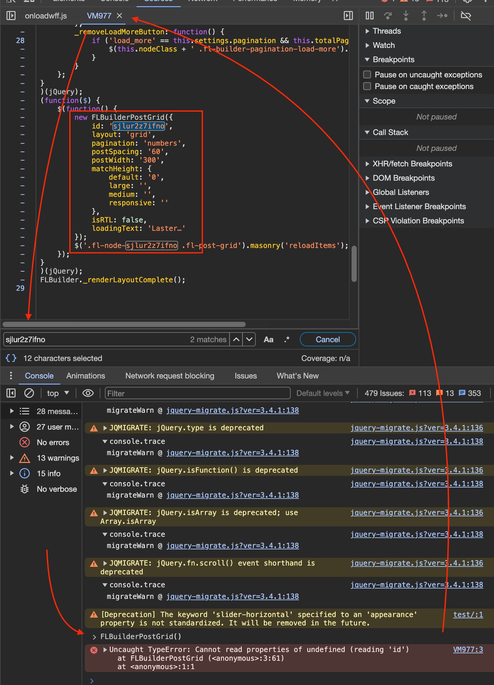Click the pretty print curly braces icon
This screenshot has width=494, height=685.
(11, 358)
